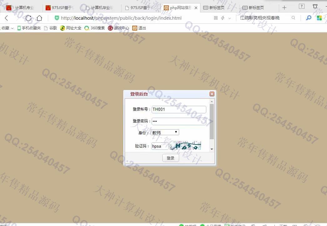The height and width of the screenshot is (226, 327).
Task: Open the 谷歌 bookmark
Action: pos(51,28)
